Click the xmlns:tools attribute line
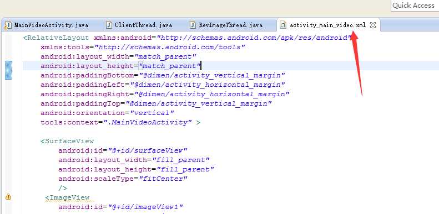This screenshot has width=439, height=214. [x=143, y=47]
